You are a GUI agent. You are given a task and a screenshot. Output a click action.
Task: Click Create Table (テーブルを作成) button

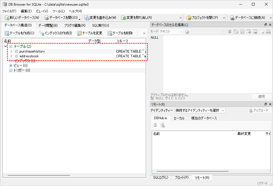19,33
